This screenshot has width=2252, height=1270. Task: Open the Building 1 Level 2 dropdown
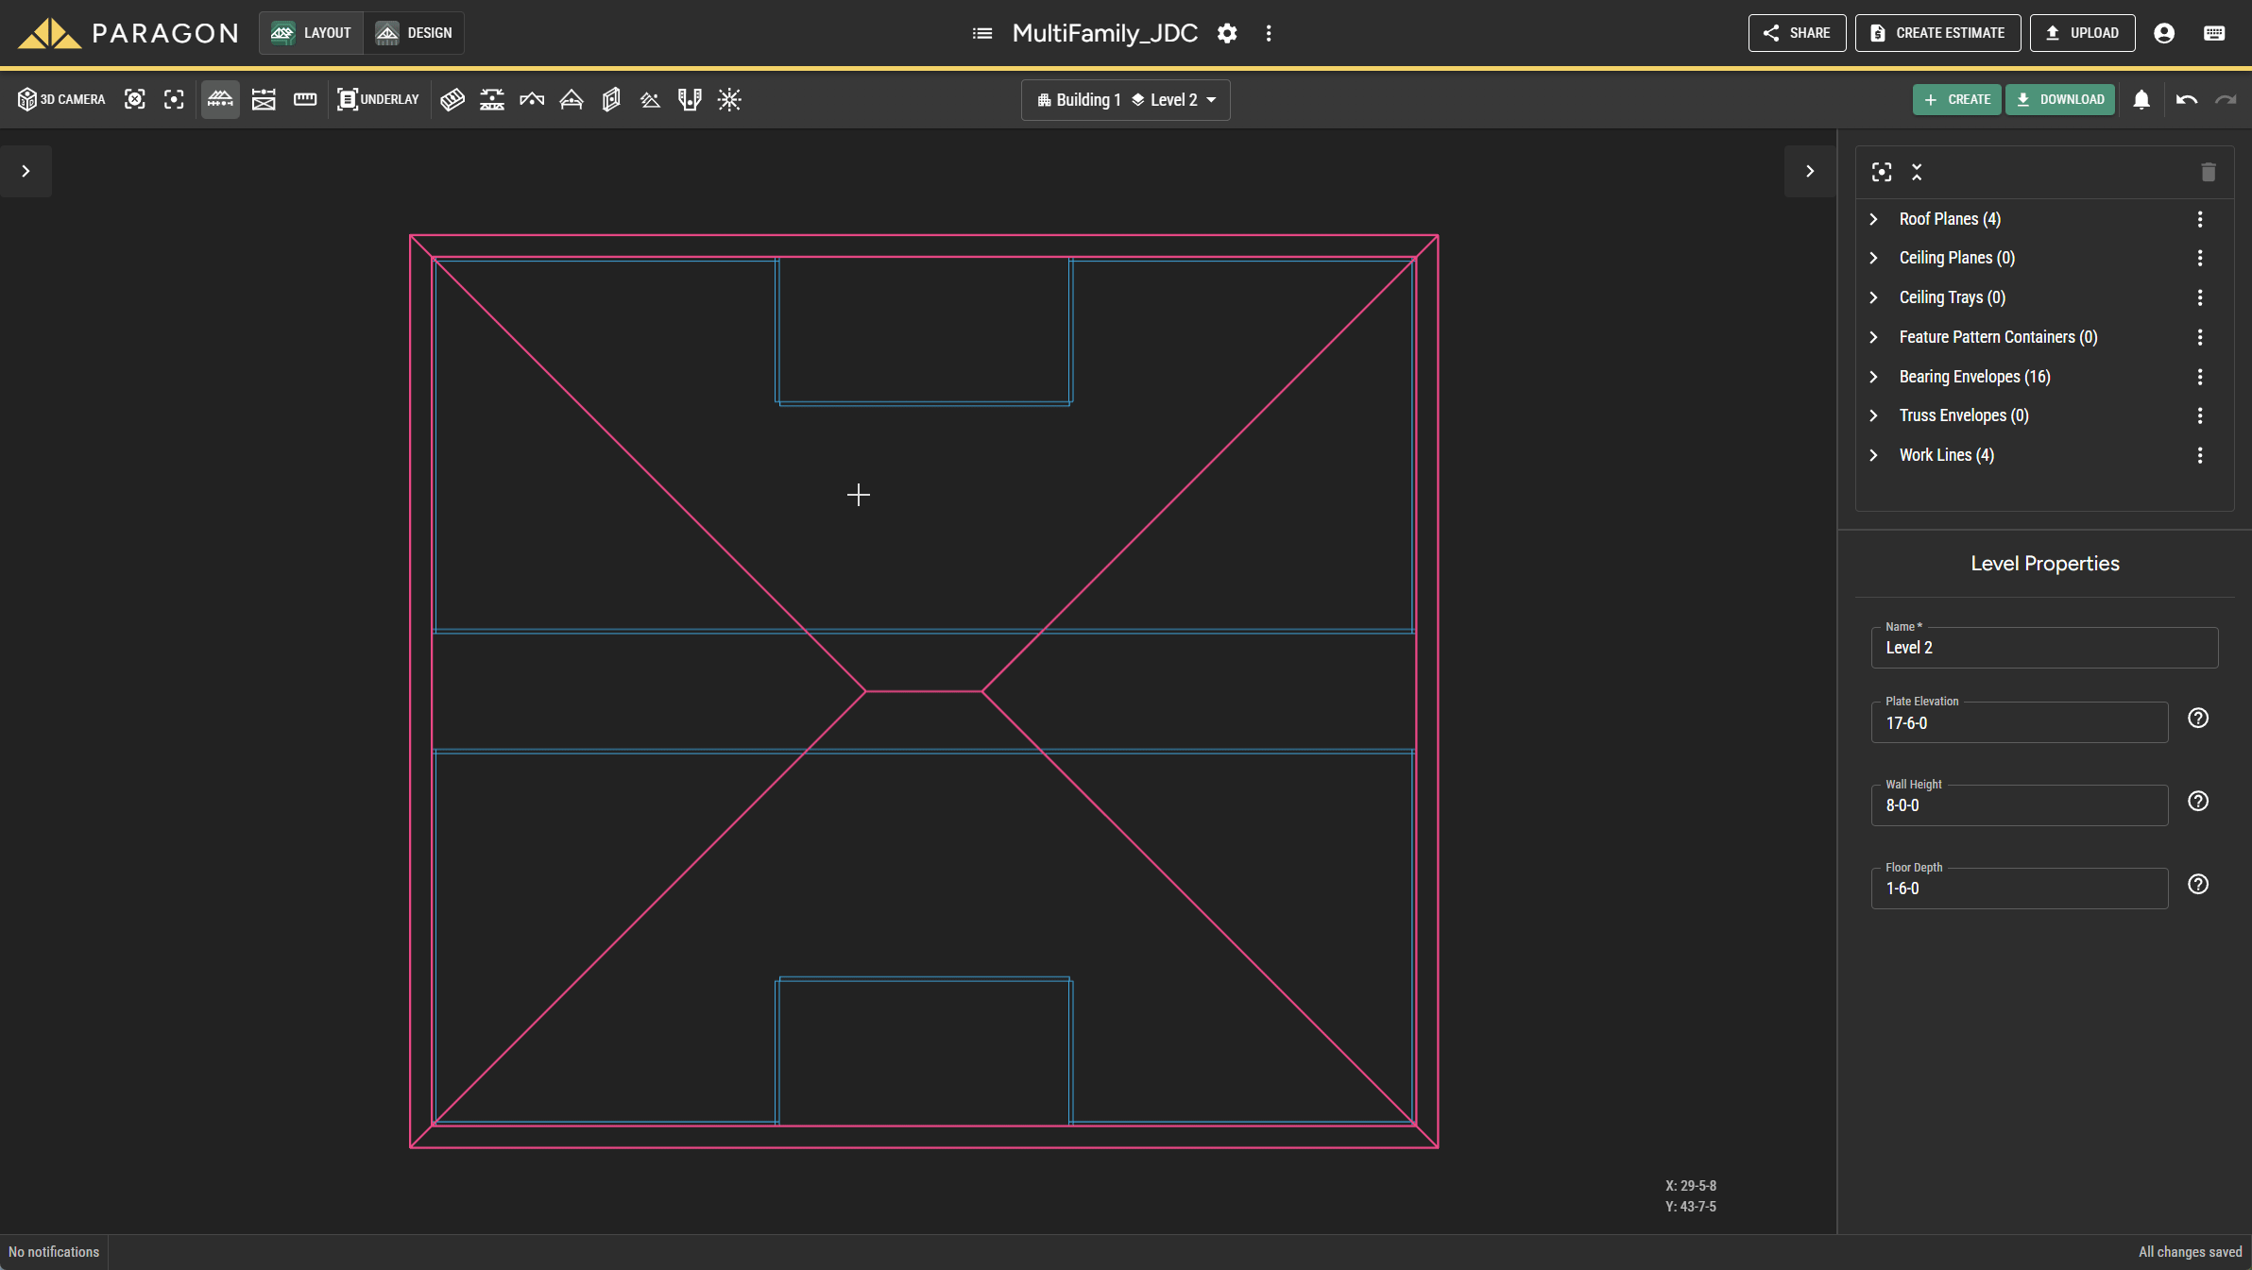pyautogui.click(x=1125, y=99)
